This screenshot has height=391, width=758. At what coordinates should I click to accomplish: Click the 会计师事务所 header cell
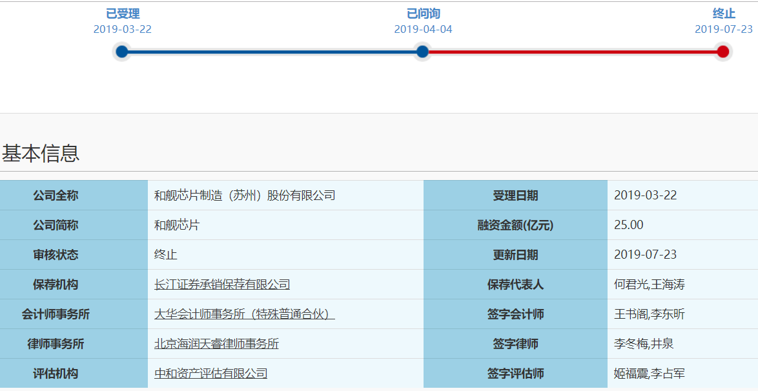pos(74,314)
